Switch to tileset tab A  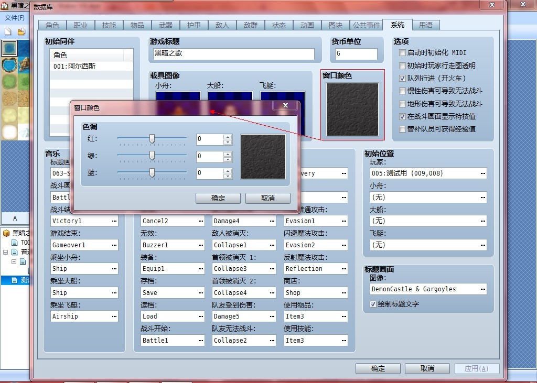coord(15,218)
